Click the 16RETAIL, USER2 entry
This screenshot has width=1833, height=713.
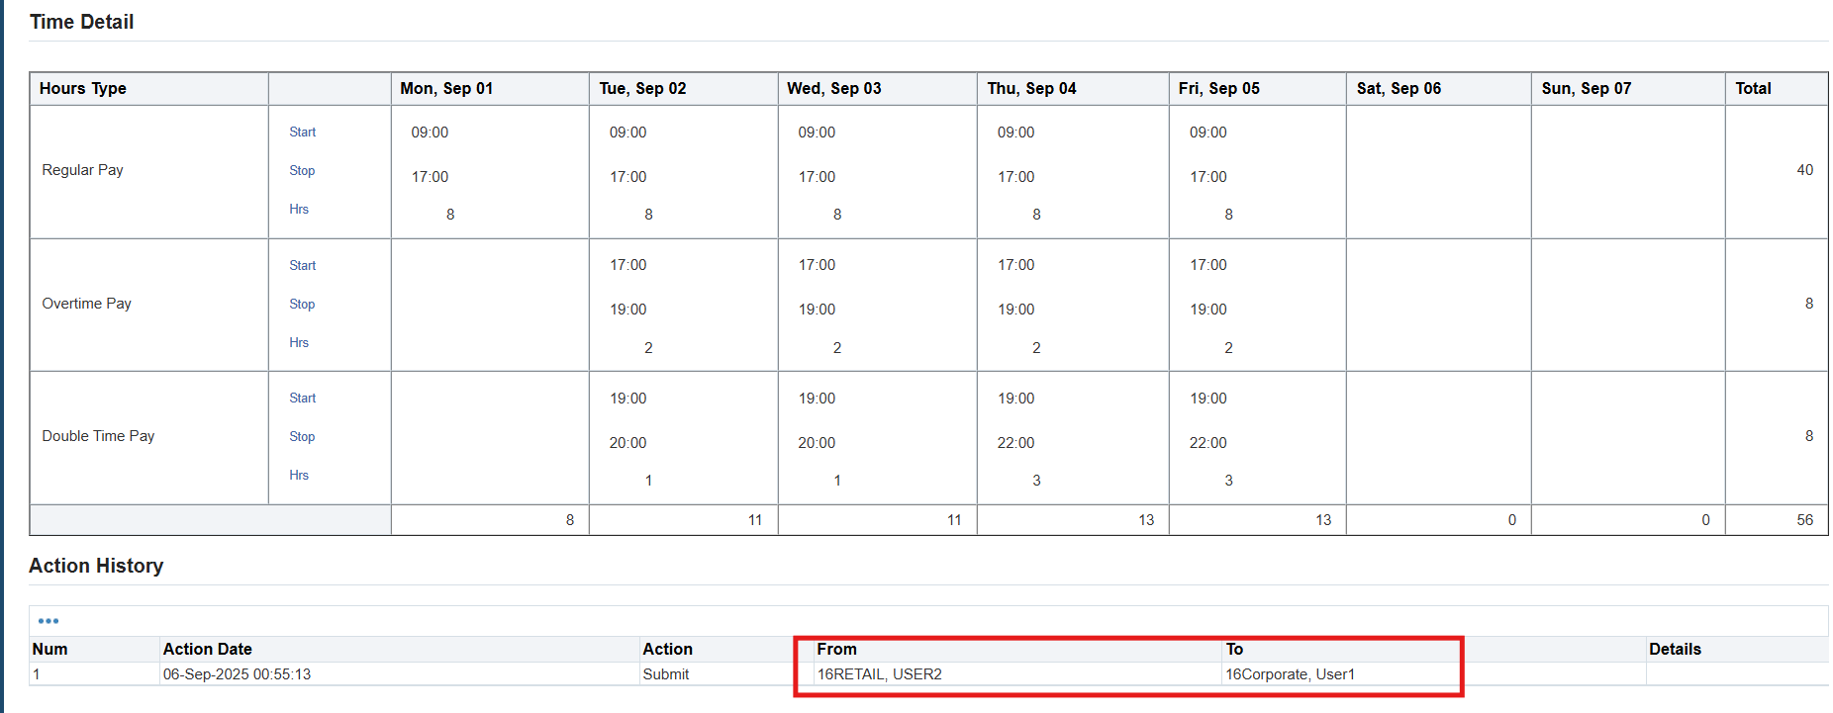879,674
